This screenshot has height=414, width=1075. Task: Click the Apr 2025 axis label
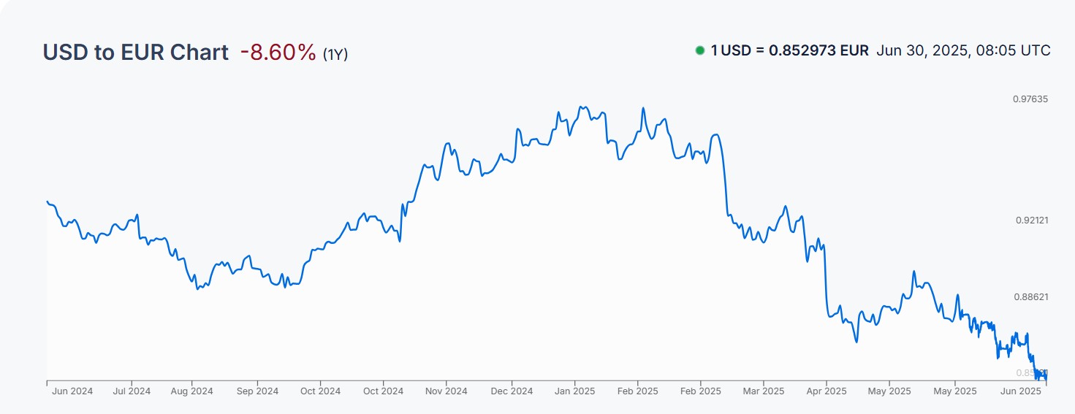click(x=826, y=391)
